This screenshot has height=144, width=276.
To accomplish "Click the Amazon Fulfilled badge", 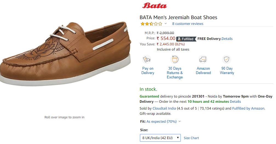I will point(186,39).
